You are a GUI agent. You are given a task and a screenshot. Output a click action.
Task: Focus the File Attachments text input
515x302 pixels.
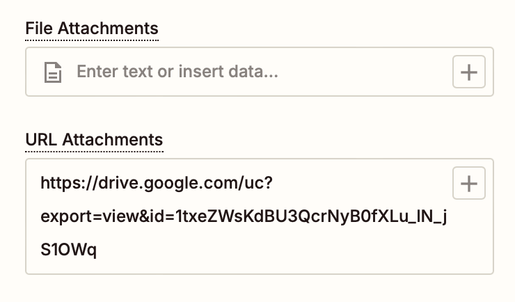[x=257, y=72]
